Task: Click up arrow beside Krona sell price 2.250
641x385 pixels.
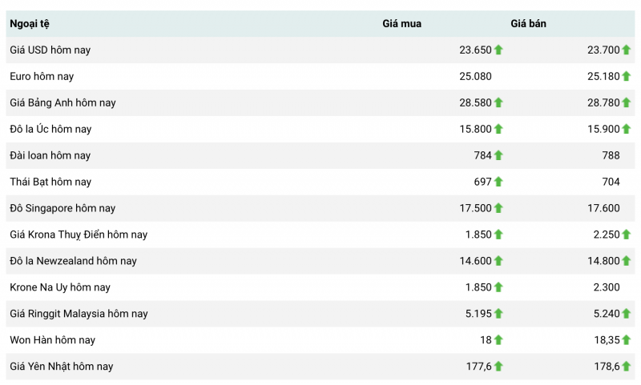Action: coord(627,235)
